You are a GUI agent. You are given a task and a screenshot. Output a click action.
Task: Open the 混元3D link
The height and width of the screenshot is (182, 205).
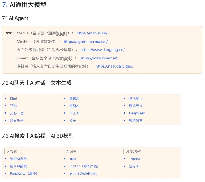(x=134, y=166)
